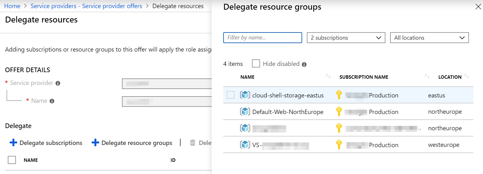
Task: Open the Home breadcrumb link
Action: click(12, 6)
